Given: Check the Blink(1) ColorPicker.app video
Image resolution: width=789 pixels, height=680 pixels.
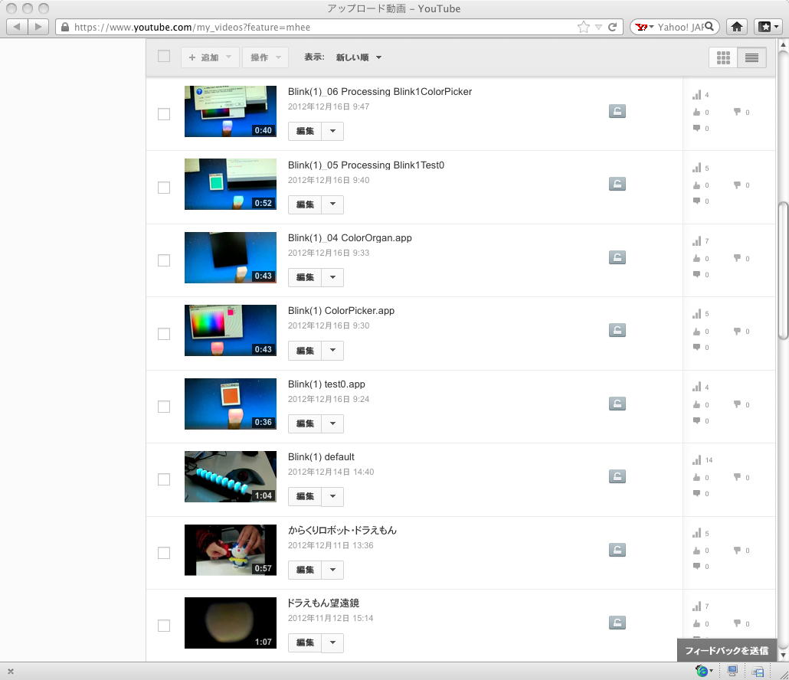Looking at the screenshot, I should [x=164, y=334].
